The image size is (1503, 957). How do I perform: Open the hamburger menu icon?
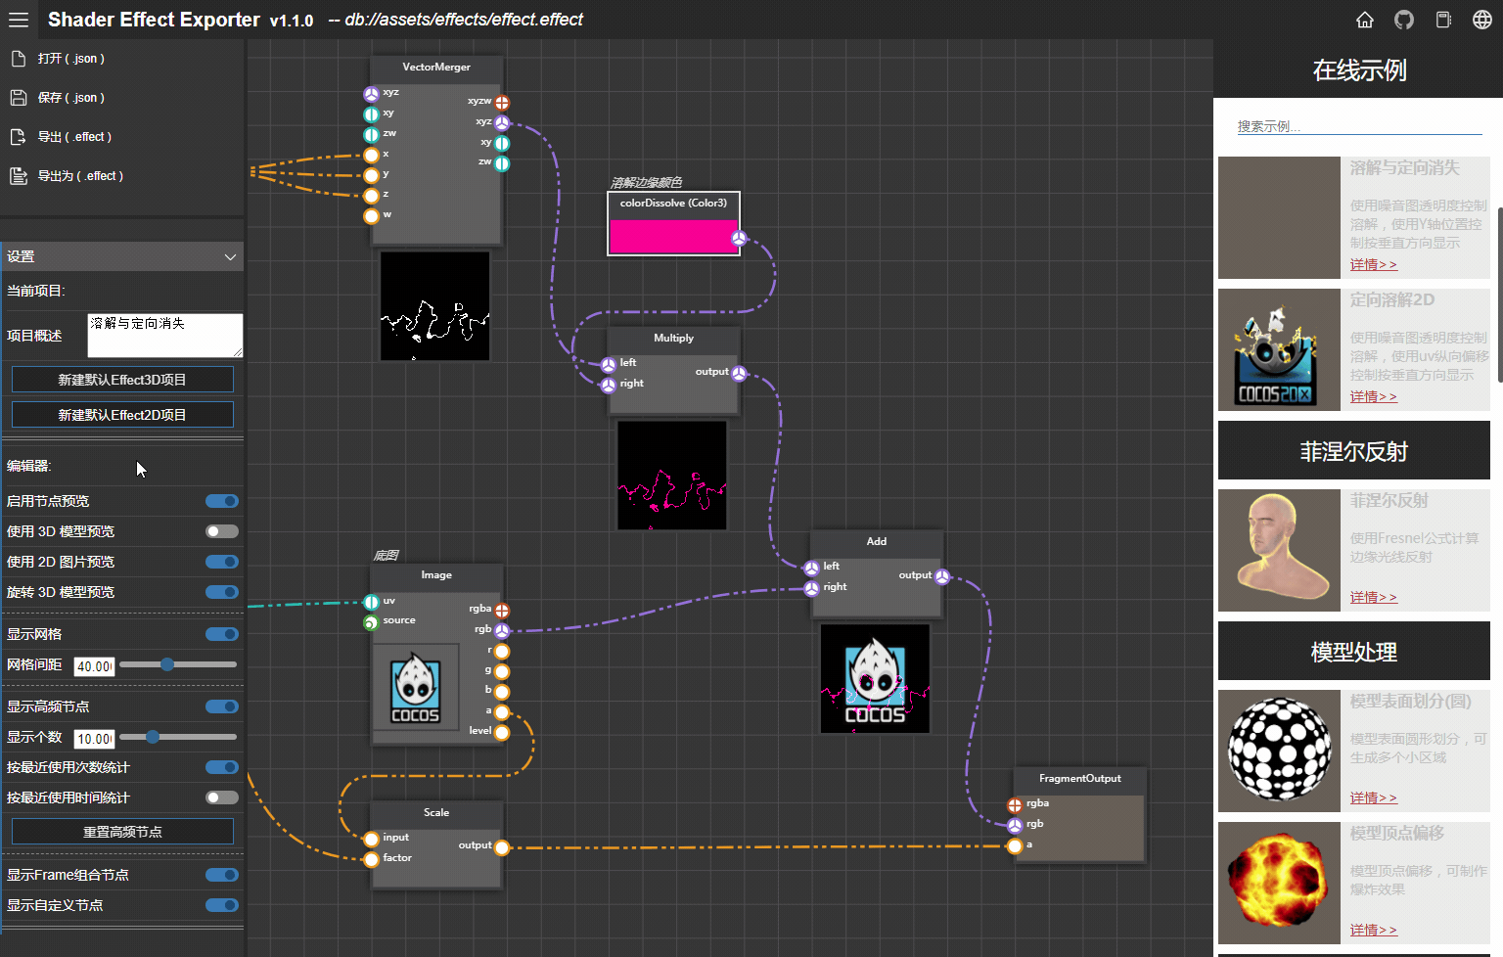pyautogui.click(x=19, y=20)
